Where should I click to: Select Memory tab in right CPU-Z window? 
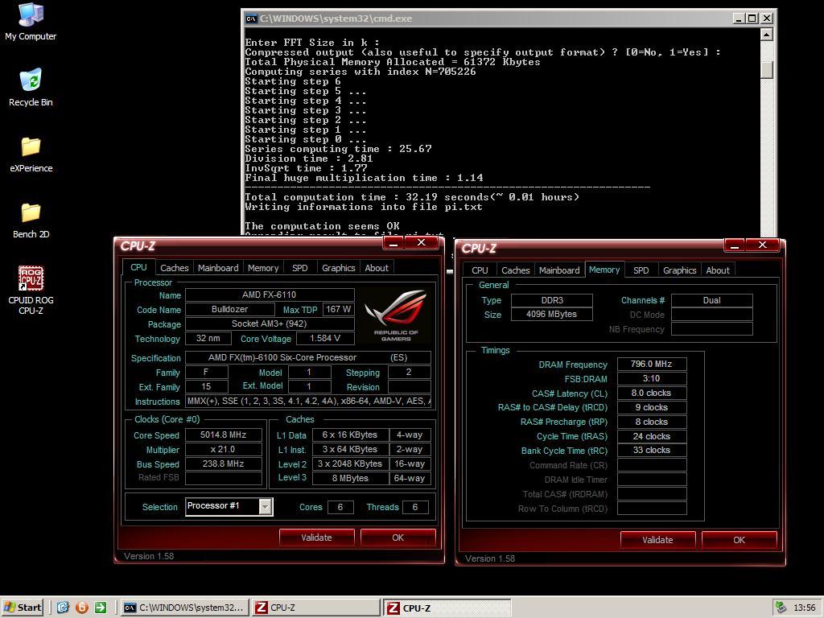click(604, 270)
